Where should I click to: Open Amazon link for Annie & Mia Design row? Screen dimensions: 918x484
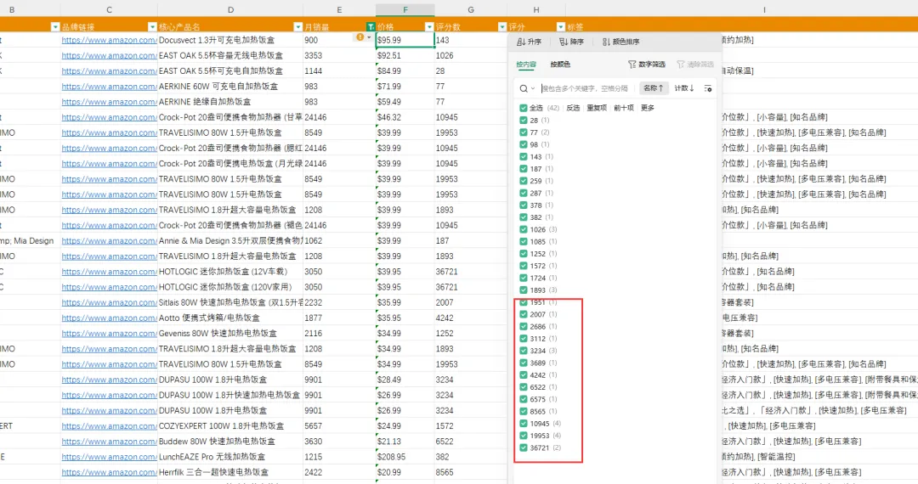110,240
